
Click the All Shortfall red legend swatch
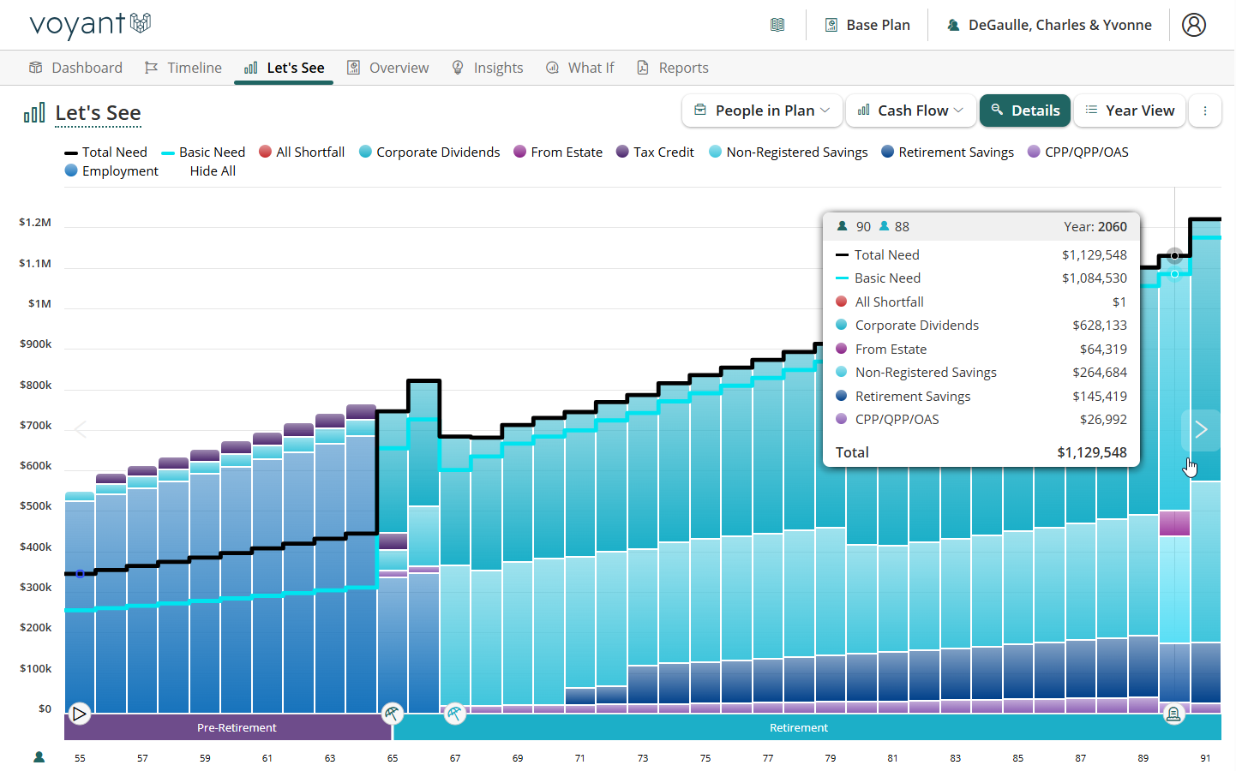pos(266,152)
